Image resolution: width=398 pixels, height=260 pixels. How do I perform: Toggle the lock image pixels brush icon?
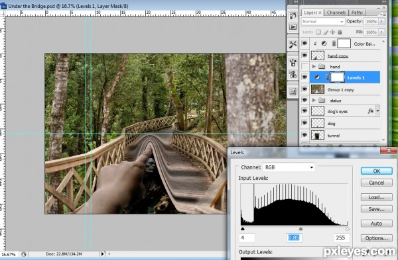coord(326,32)
